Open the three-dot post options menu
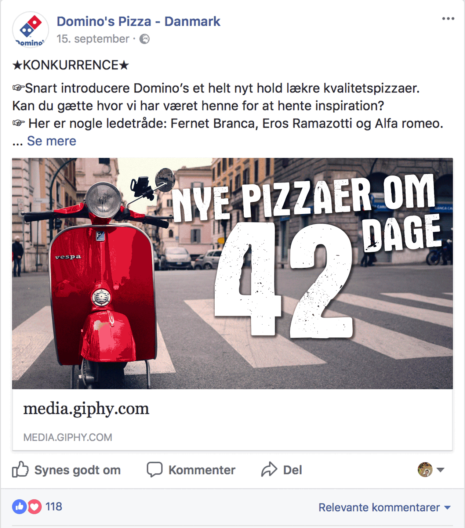Image resolution: width=465 pixels, height=528 pixels. (x=448, y=19)
